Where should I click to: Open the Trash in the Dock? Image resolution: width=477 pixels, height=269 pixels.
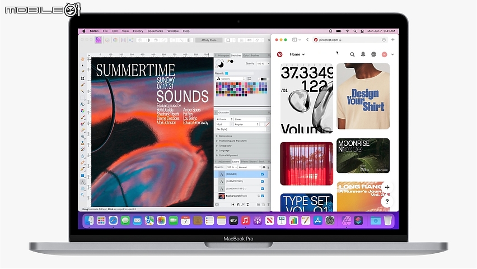coord(388,220)
